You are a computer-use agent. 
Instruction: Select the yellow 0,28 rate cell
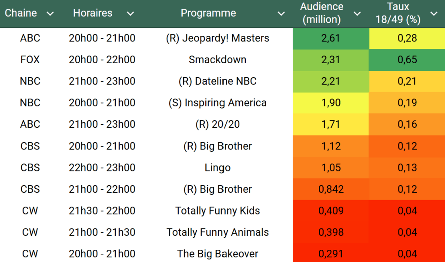(x=407, y=38)
